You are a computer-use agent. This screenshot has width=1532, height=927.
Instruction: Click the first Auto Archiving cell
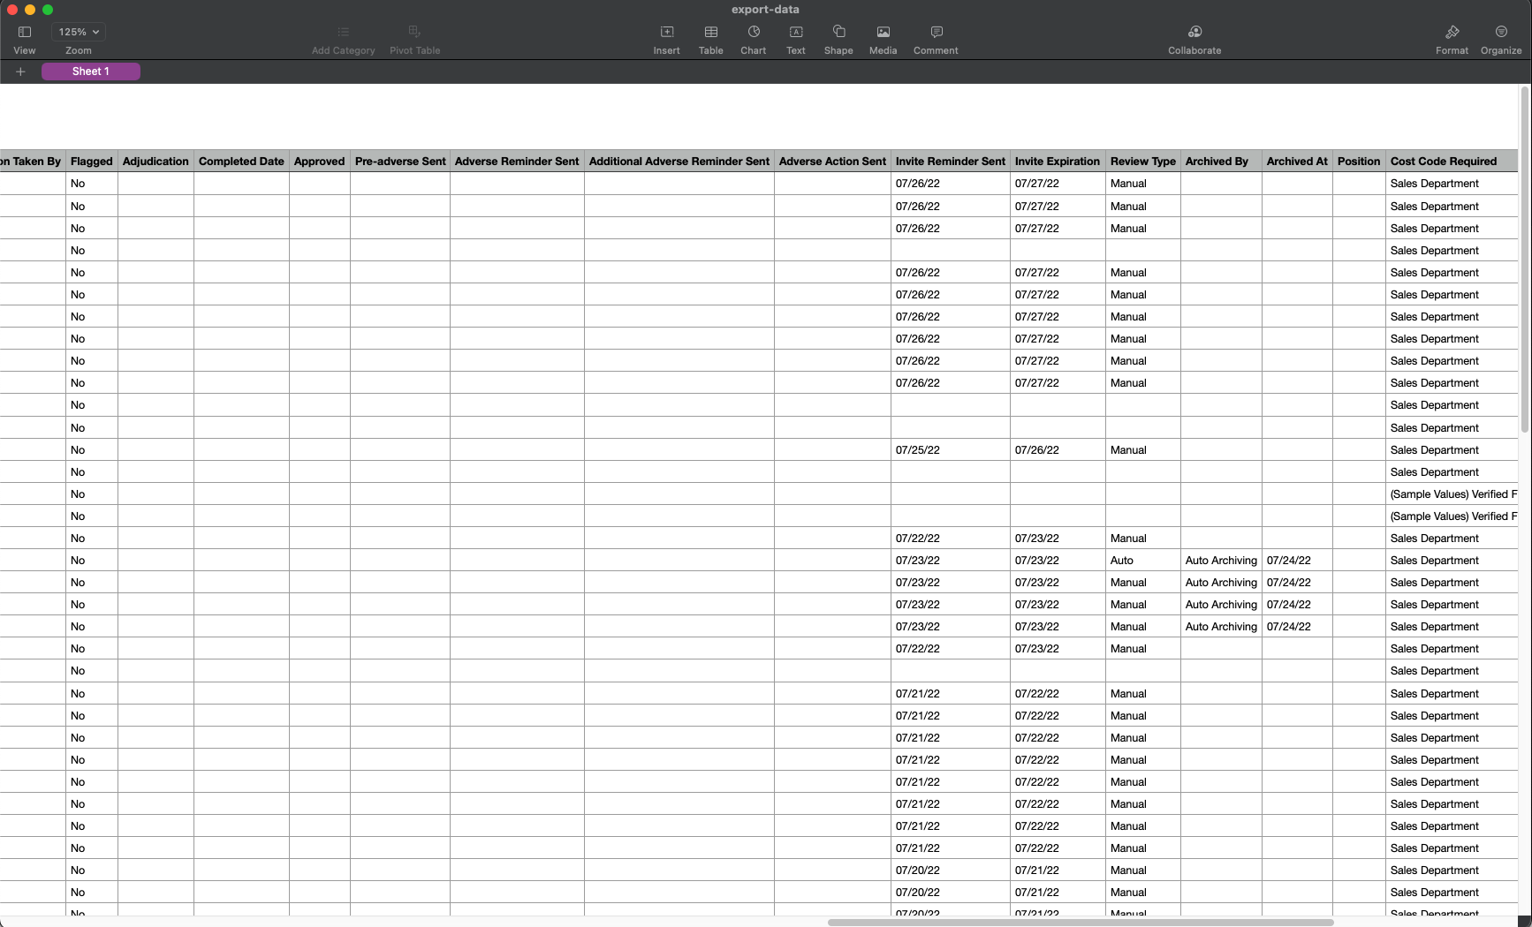point(1221,561)
